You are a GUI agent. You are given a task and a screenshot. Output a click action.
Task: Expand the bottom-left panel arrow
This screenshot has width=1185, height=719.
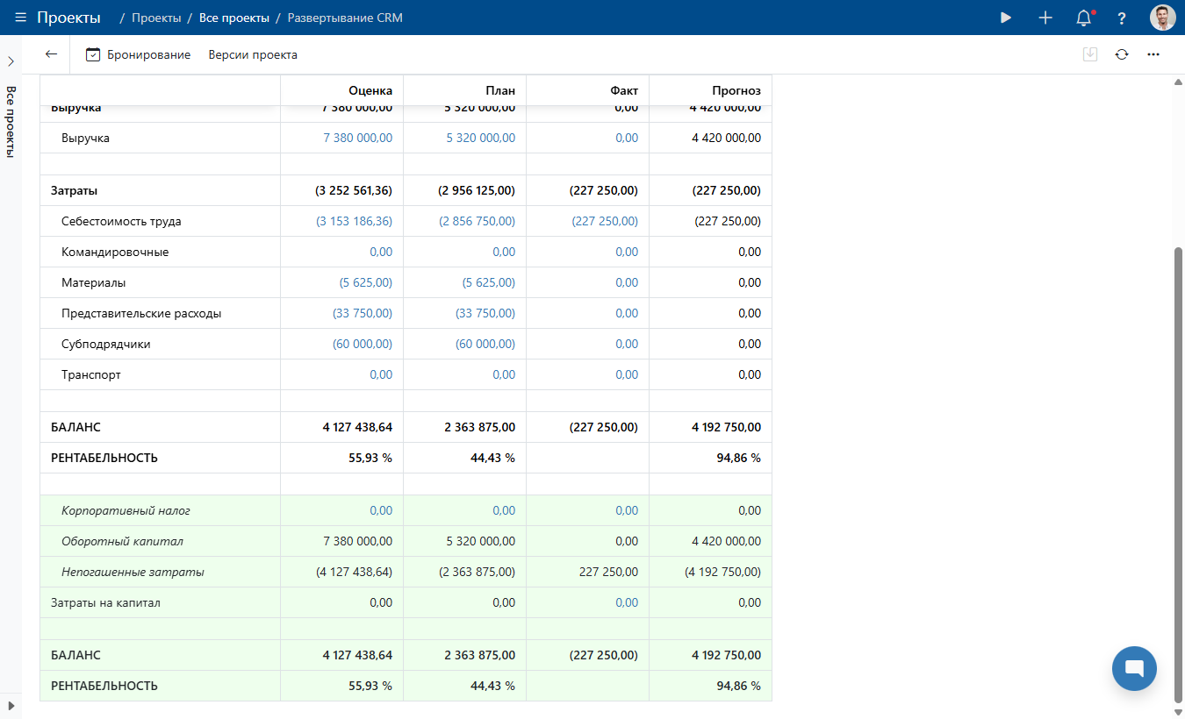point(10,707)
